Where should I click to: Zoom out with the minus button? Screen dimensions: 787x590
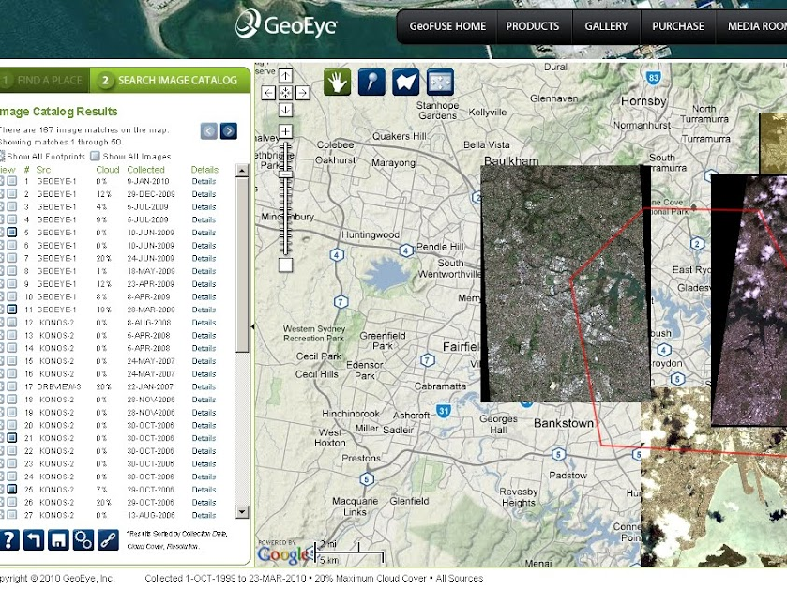click(x=285, y=265)
